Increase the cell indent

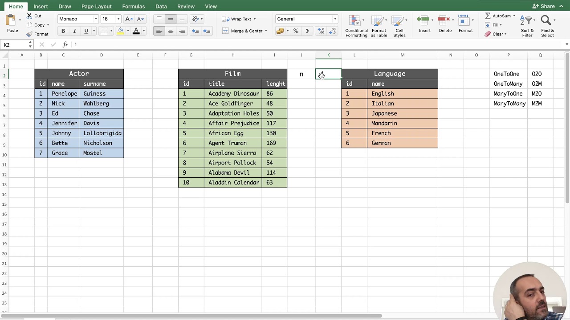(x=207, y=31)
